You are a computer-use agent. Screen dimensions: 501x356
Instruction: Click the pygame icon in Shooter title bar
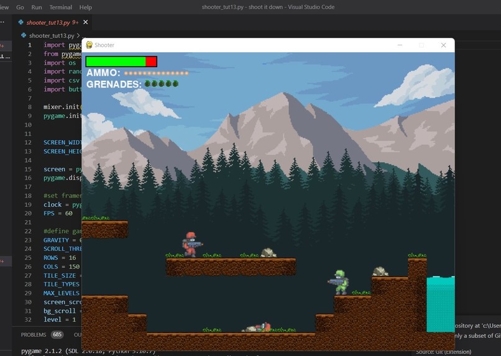click(x=89, y=45)
